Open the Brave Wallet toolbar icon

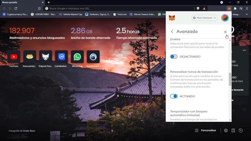click(x=241, y=9)
